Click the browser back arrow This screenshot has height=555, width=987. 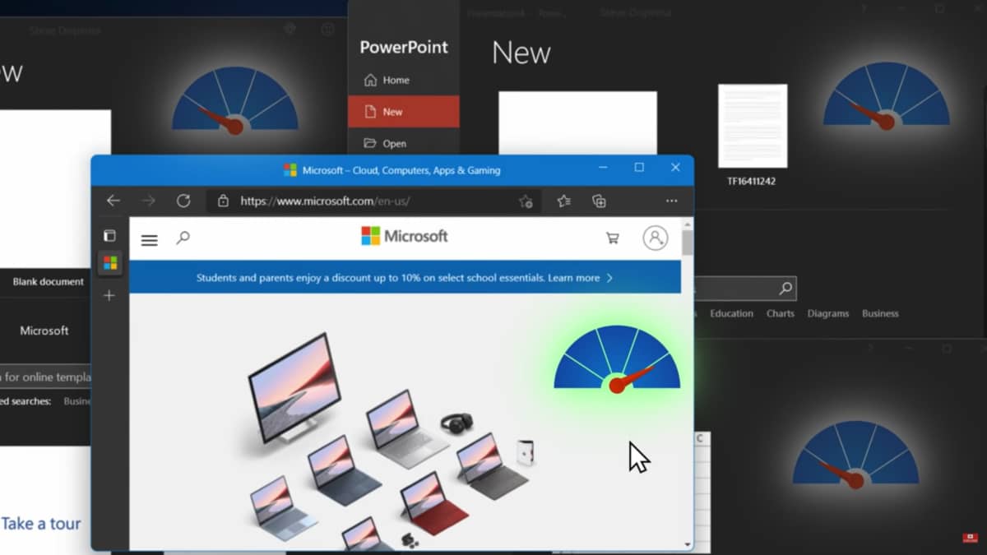point(114,201)
